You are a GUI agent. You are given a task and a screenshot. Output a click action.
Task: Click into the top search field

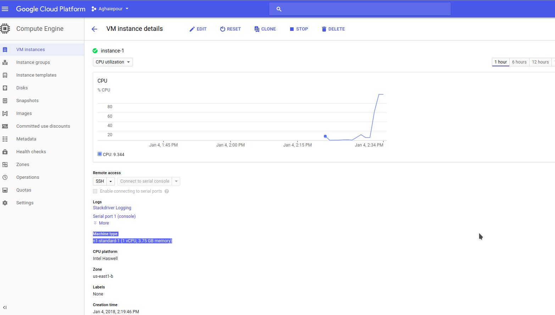360,9
